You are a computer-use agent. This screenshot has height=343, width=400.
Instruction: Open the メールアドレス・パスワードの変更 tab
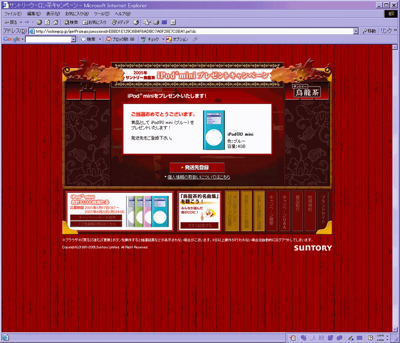232,211
